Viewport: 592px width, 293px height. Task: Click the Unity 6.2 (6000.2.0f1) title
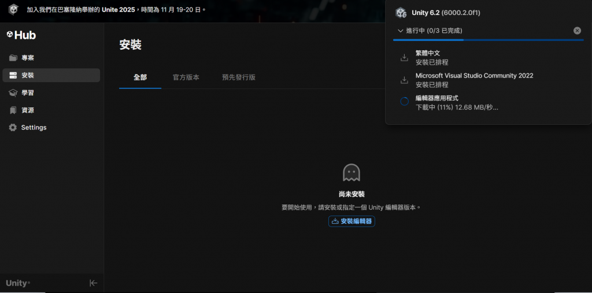(446, 13)
